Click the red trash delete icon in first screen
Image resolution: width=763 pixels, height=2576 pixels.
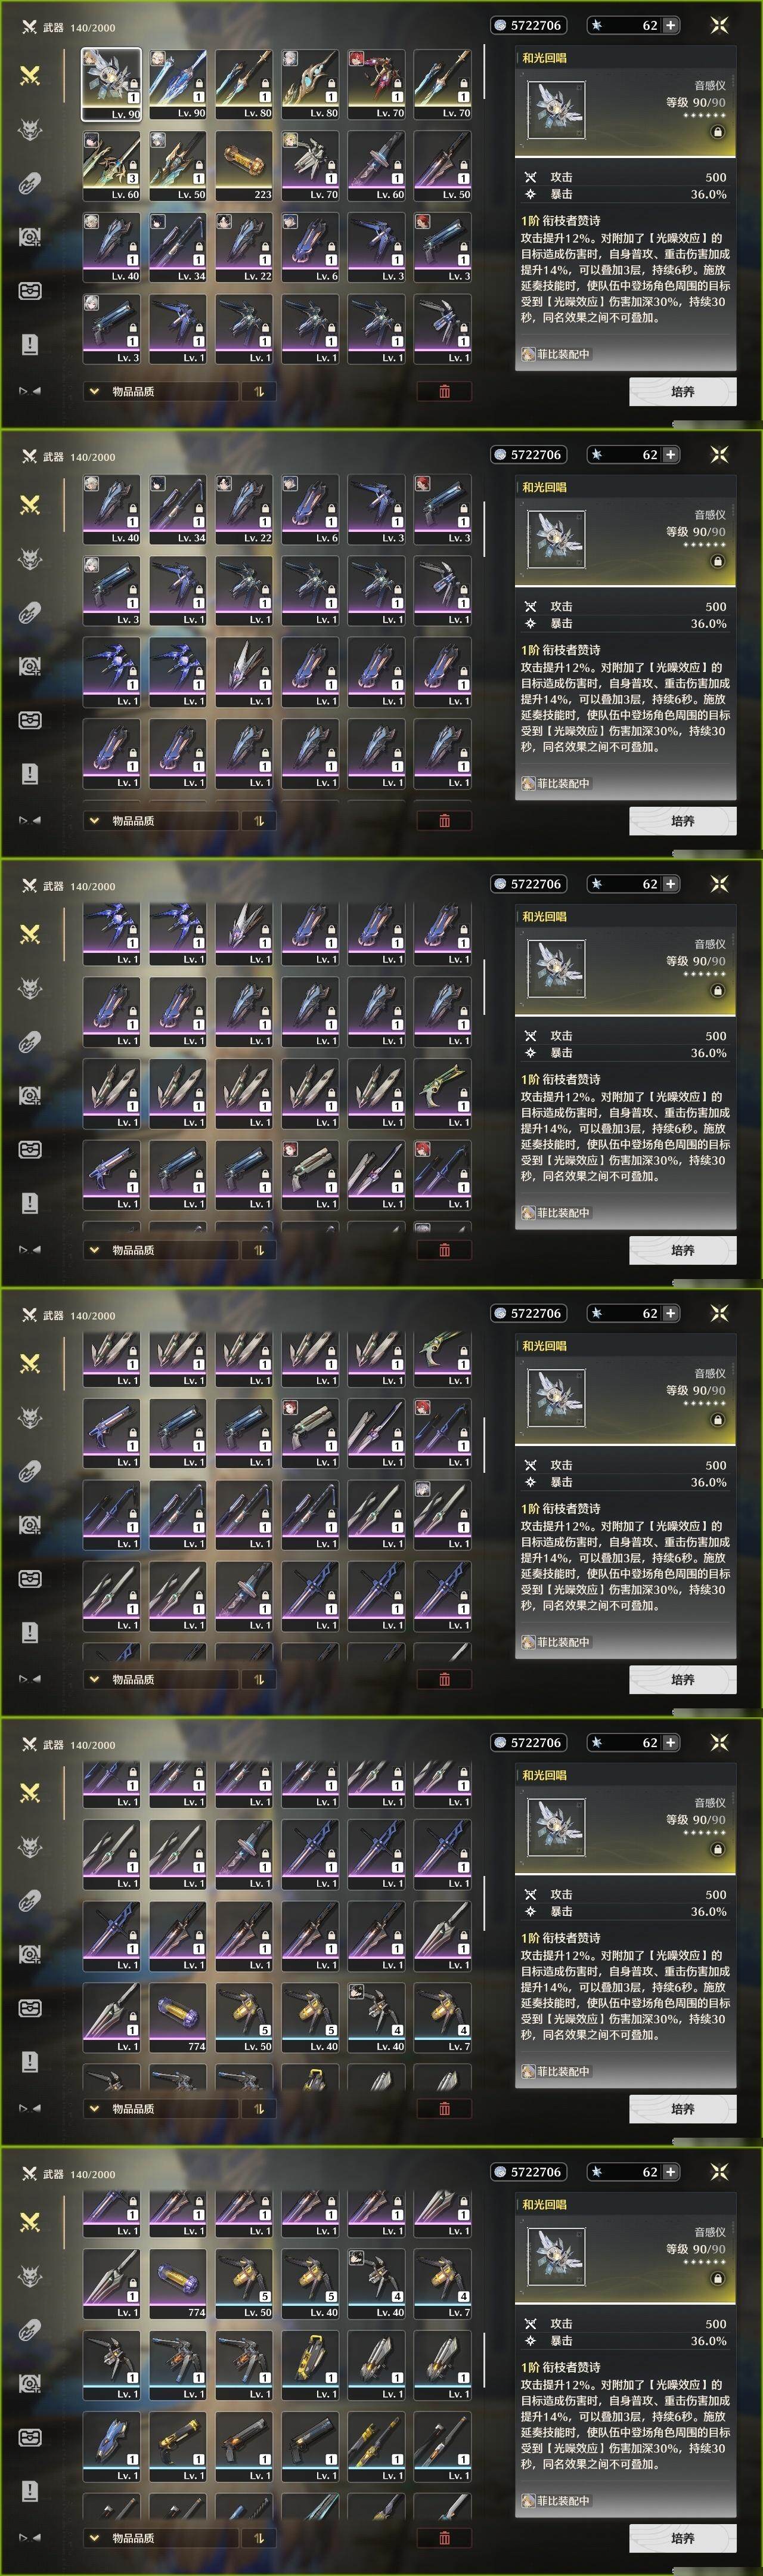click(x=444, y=391)
